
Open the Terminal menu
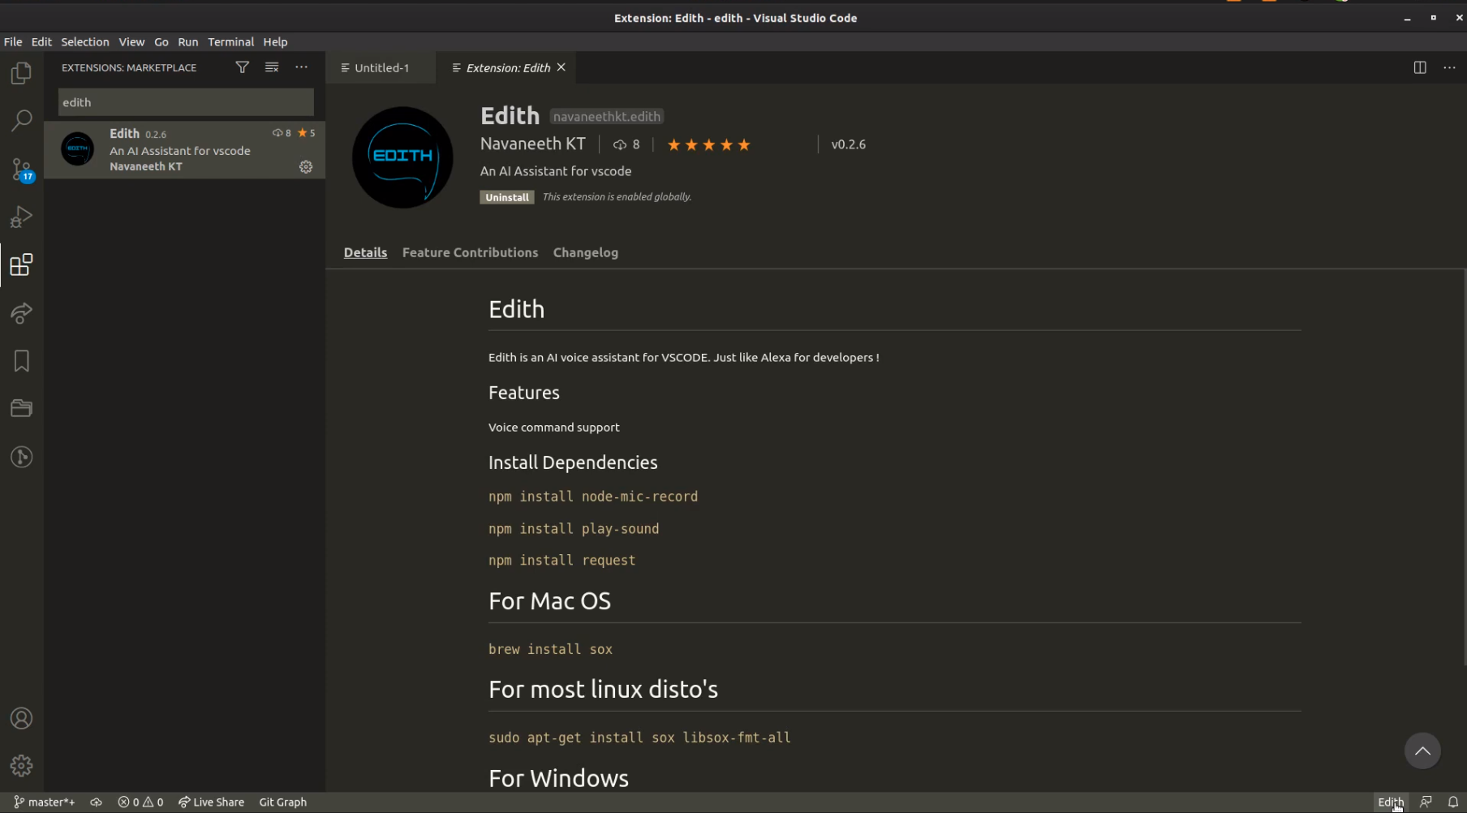(x=231, y=41)
